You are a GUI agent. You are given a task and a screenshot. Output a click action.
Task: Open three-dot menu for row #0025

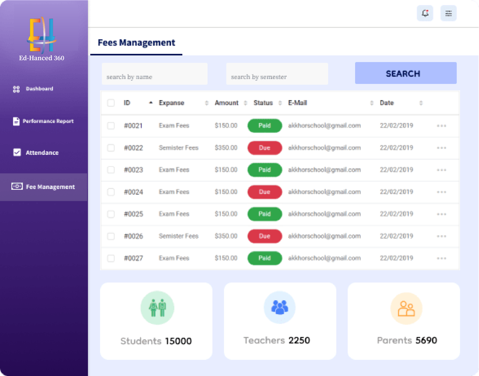point(441,214)
